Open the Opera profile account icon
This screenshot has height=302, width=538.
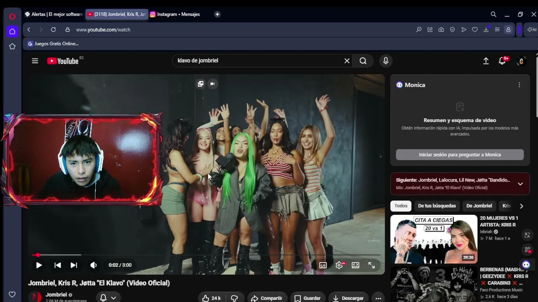pyautogui.click(x=508, y=30)
